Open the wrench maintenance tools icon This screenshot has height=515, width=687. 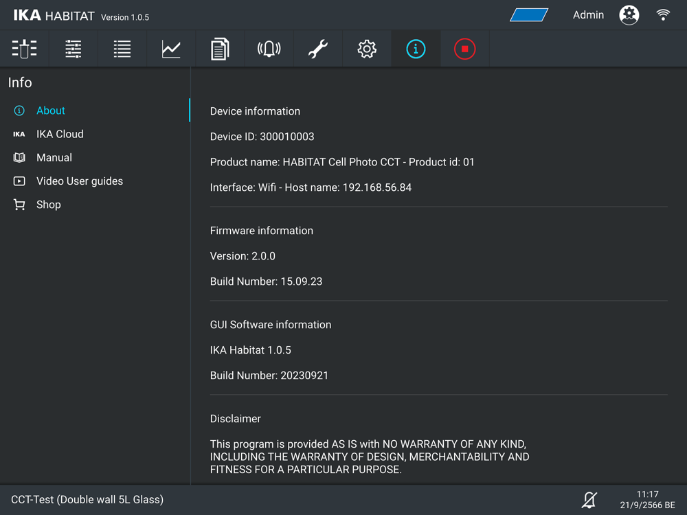(318, 49)
